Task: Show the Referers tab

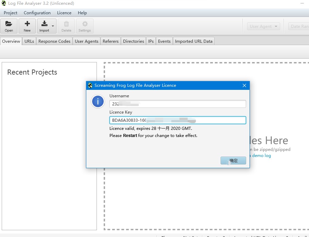Action: click(110, 41)
